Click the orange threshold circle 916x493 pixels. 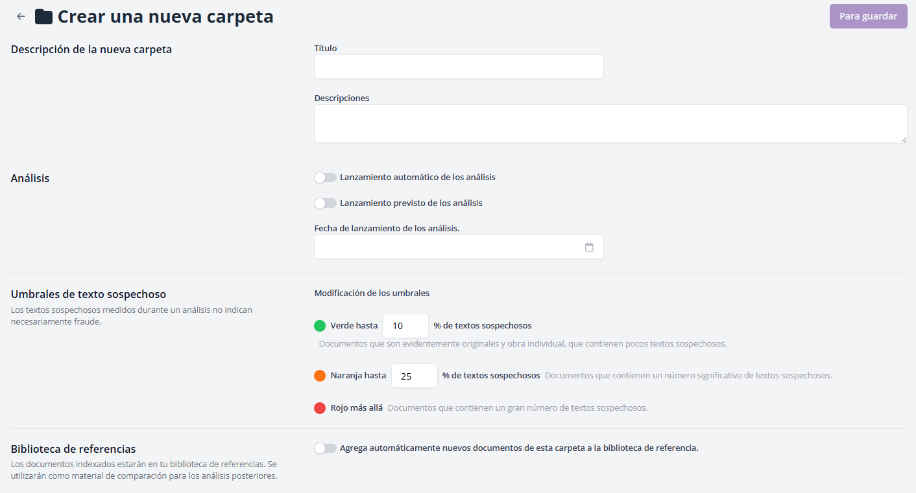pos(320,376)
